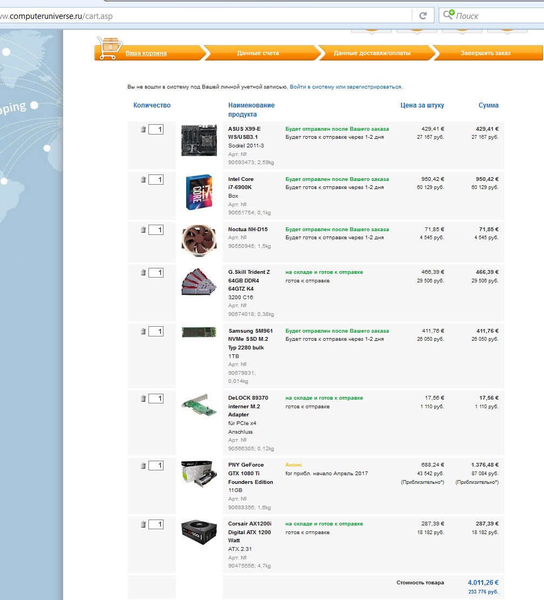
Task: Click total 253 776 руб. amount
Action: 483,592
